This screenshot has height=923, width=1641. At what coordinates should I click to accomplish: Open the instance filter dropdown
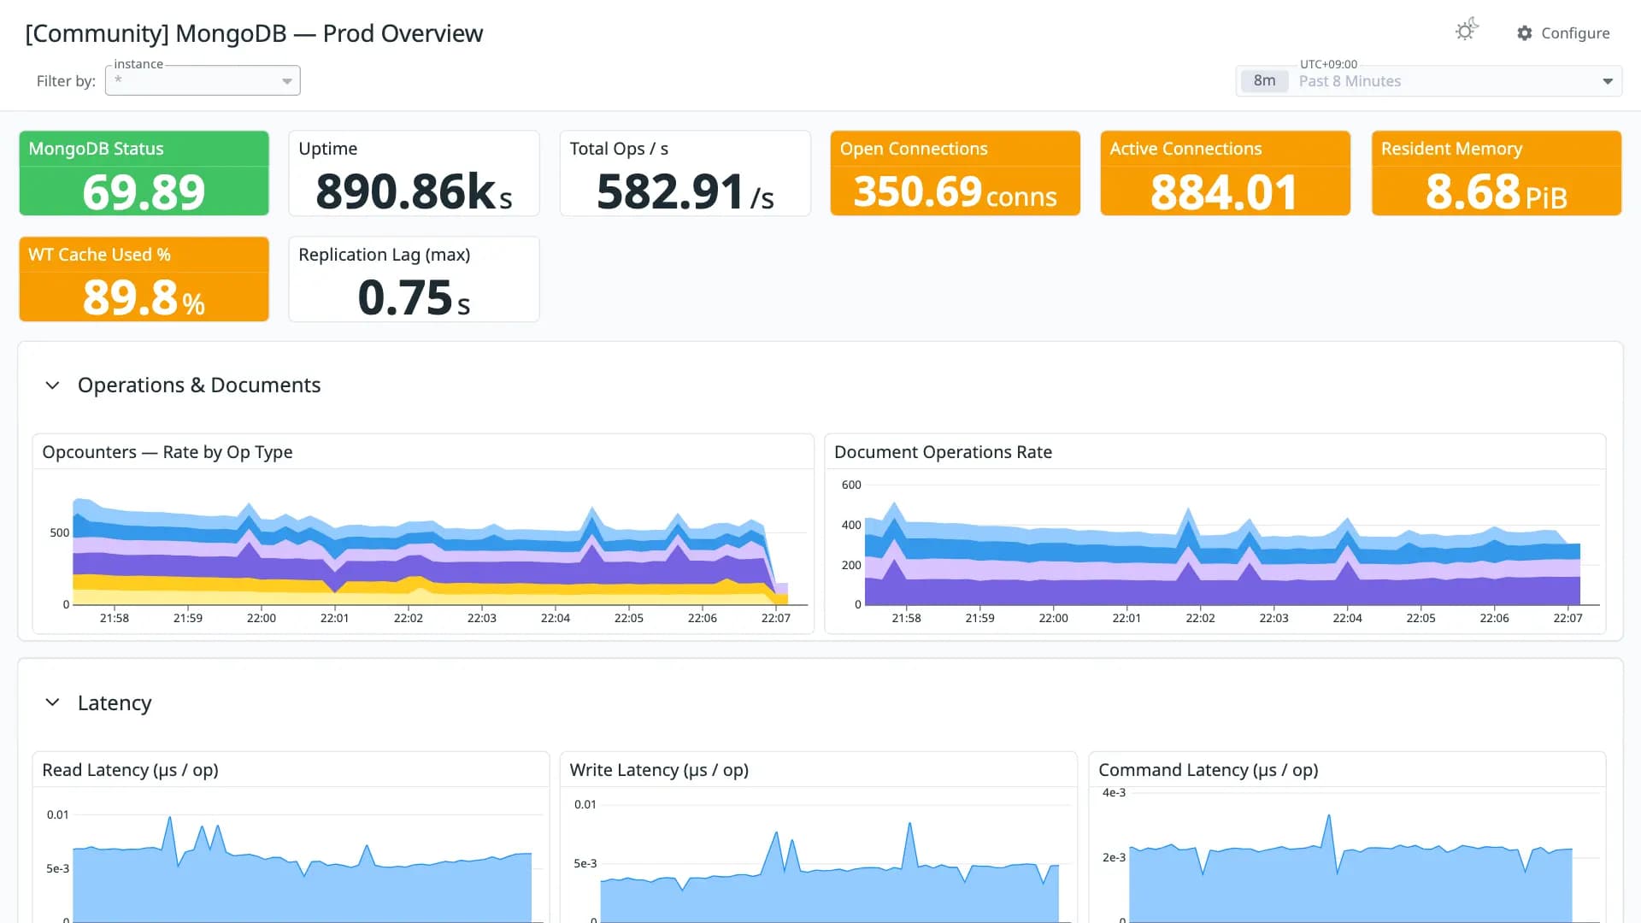203,80
